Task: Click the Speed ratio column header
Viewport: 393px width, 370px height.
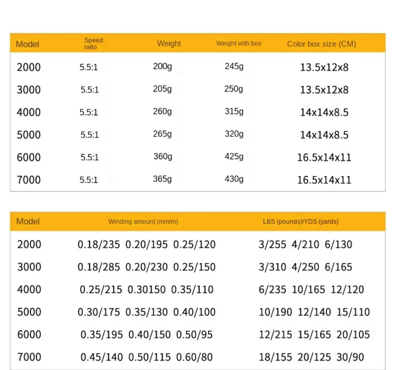Action: point(94,44)
